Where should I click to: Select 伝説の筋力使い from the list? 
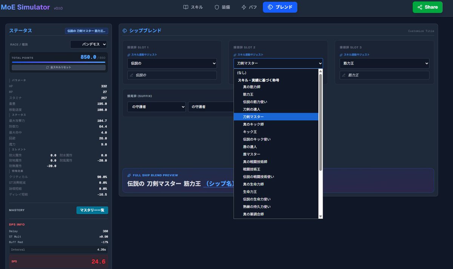click(276, 102)
